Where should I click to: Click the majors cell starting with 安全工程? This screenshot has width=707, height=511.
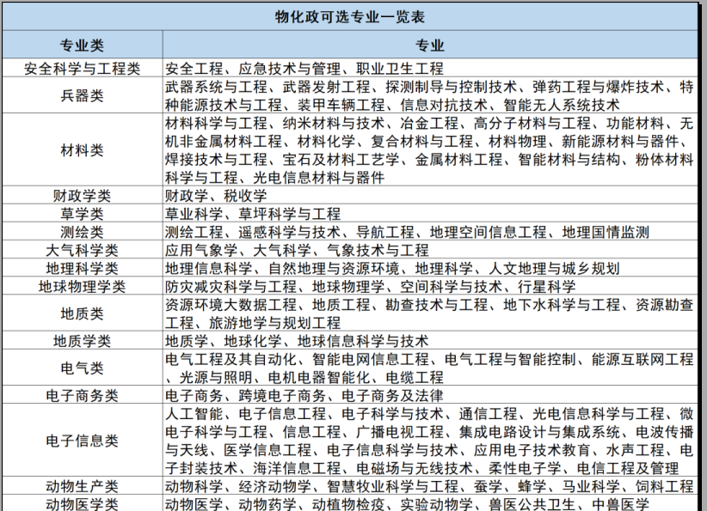coord(430,68)
